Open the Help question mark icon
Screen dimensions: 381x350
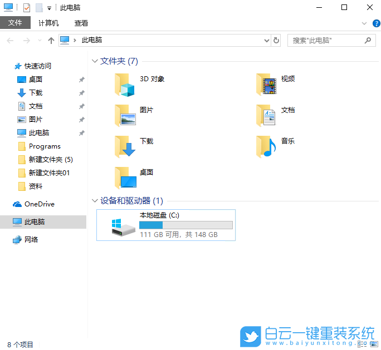coord(376,23)
